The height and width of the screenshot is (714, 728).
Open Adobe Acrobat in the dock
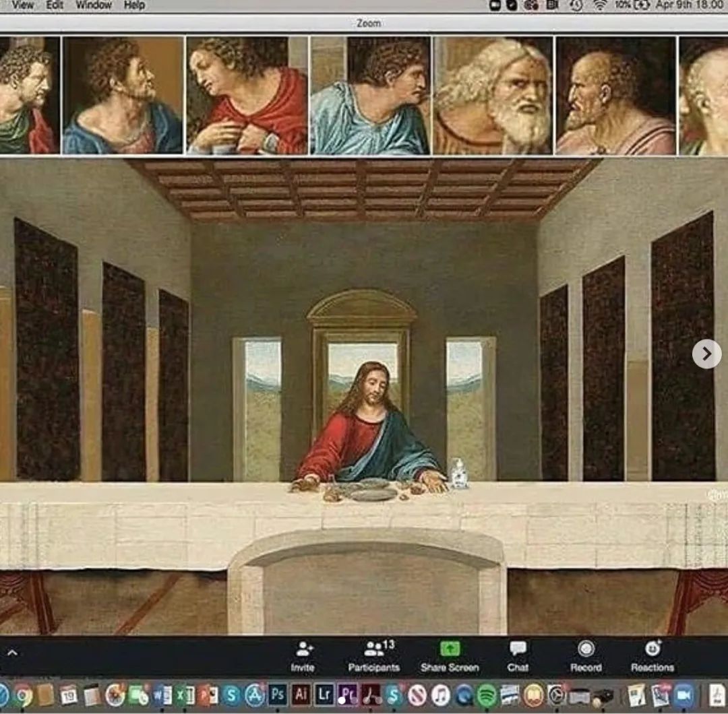(x=371, y=695)
